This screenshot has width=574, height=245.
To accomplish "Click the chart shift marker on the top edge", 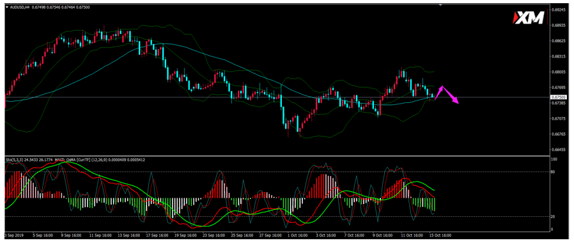I will click(x=441, y=5).
